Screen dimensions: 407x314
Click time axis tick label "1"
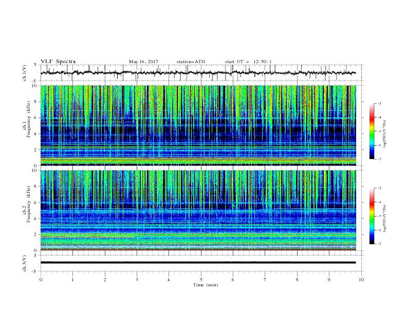[x=72, y=280]
